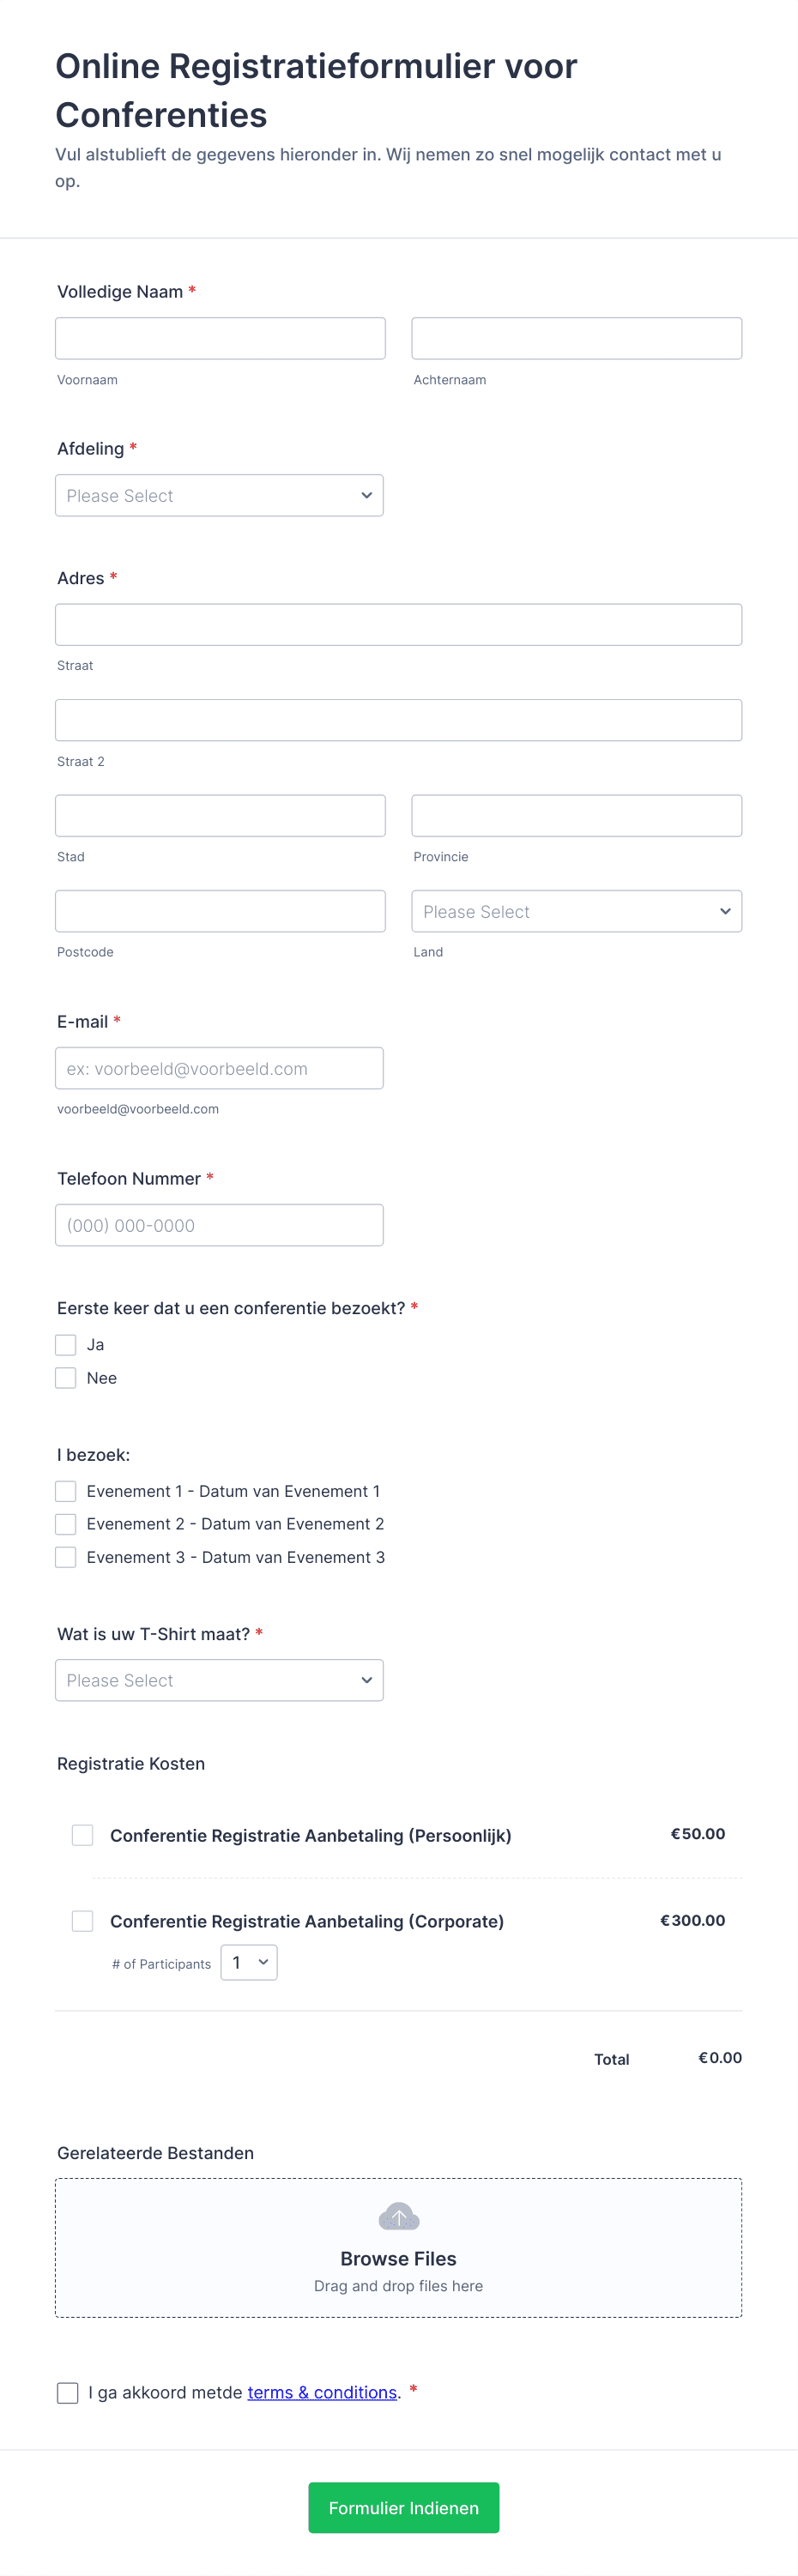Click the E-mail input field
Screen dimensions: 798x2576
219,1068
